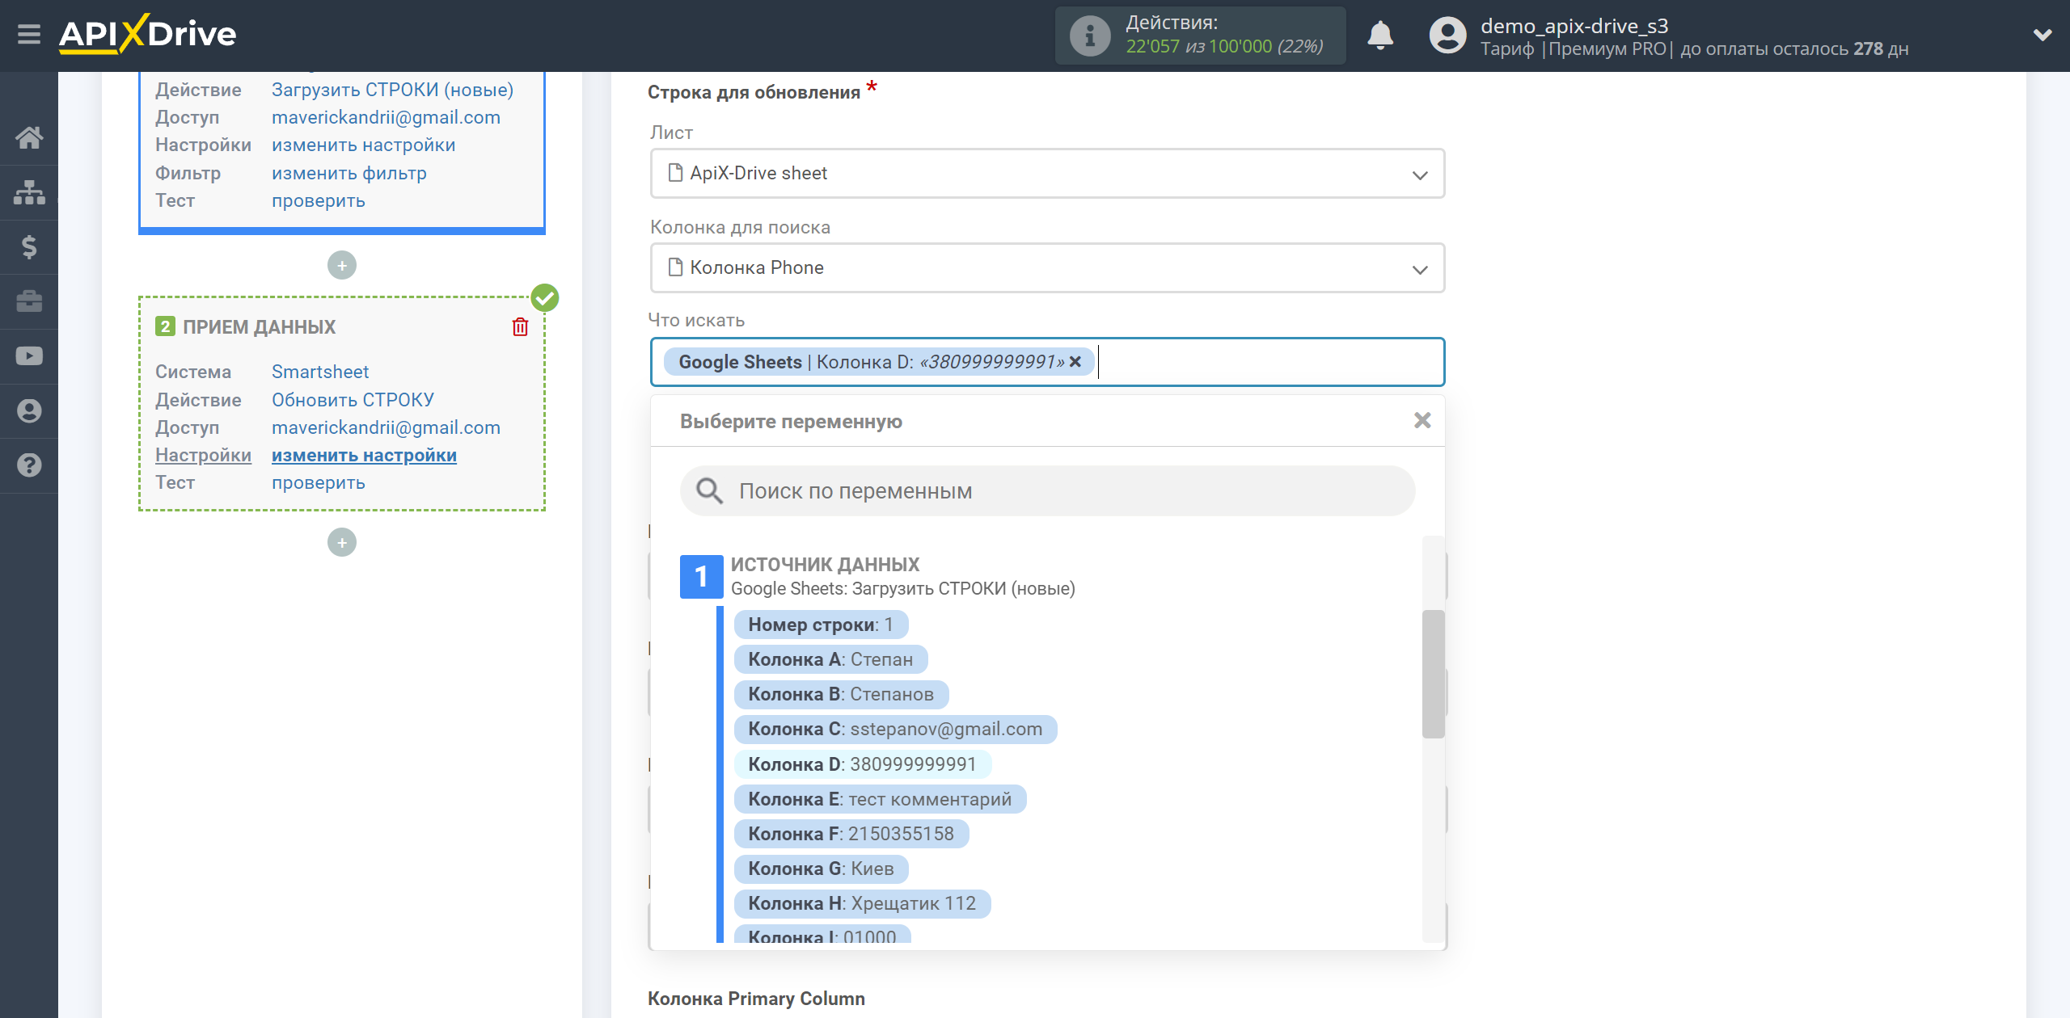This screenshot has width=2070, height=1018.
Task: Click the Настройки label in receiver block
Action: 203,455
